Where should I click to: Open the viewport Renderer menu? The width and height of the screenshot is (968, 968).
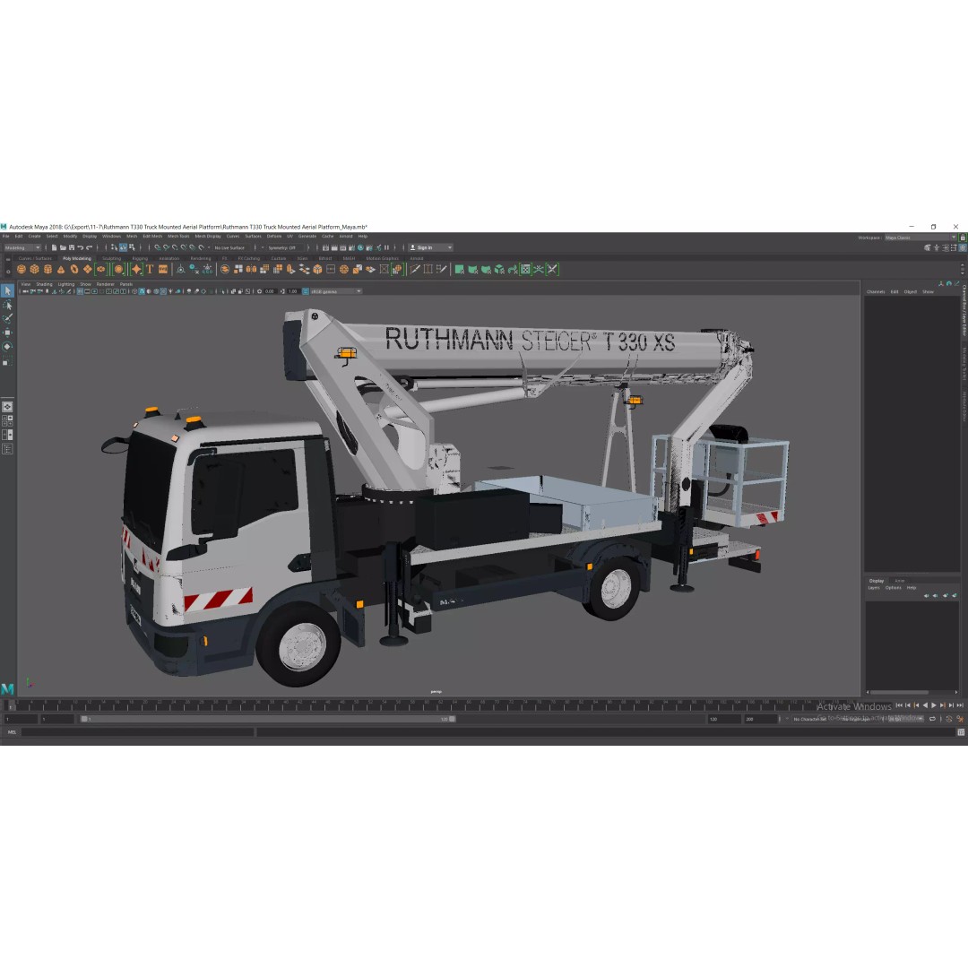click(x=106, y=284)
